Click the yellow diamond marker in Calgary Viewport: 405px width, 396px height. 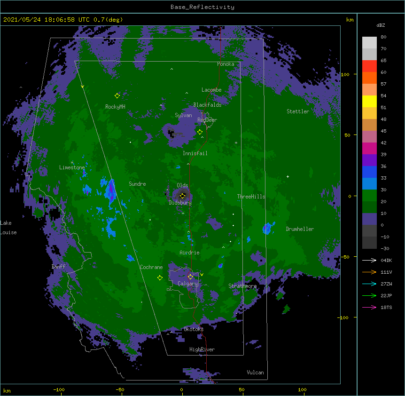coord(190,277)
